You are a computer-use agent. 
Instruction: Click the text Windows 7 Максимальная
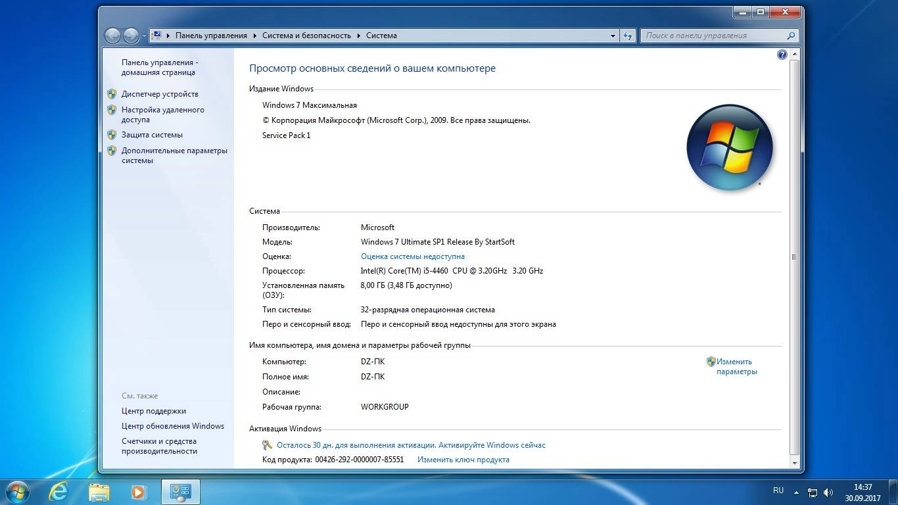click(310, 105)
